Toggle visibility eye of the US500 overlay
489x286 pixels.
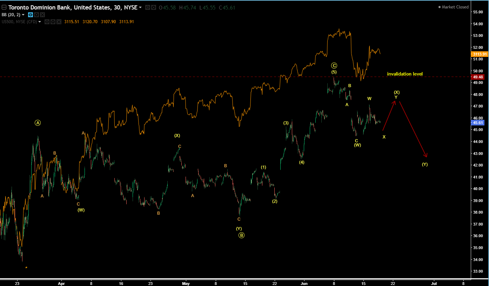pos(47,22)
